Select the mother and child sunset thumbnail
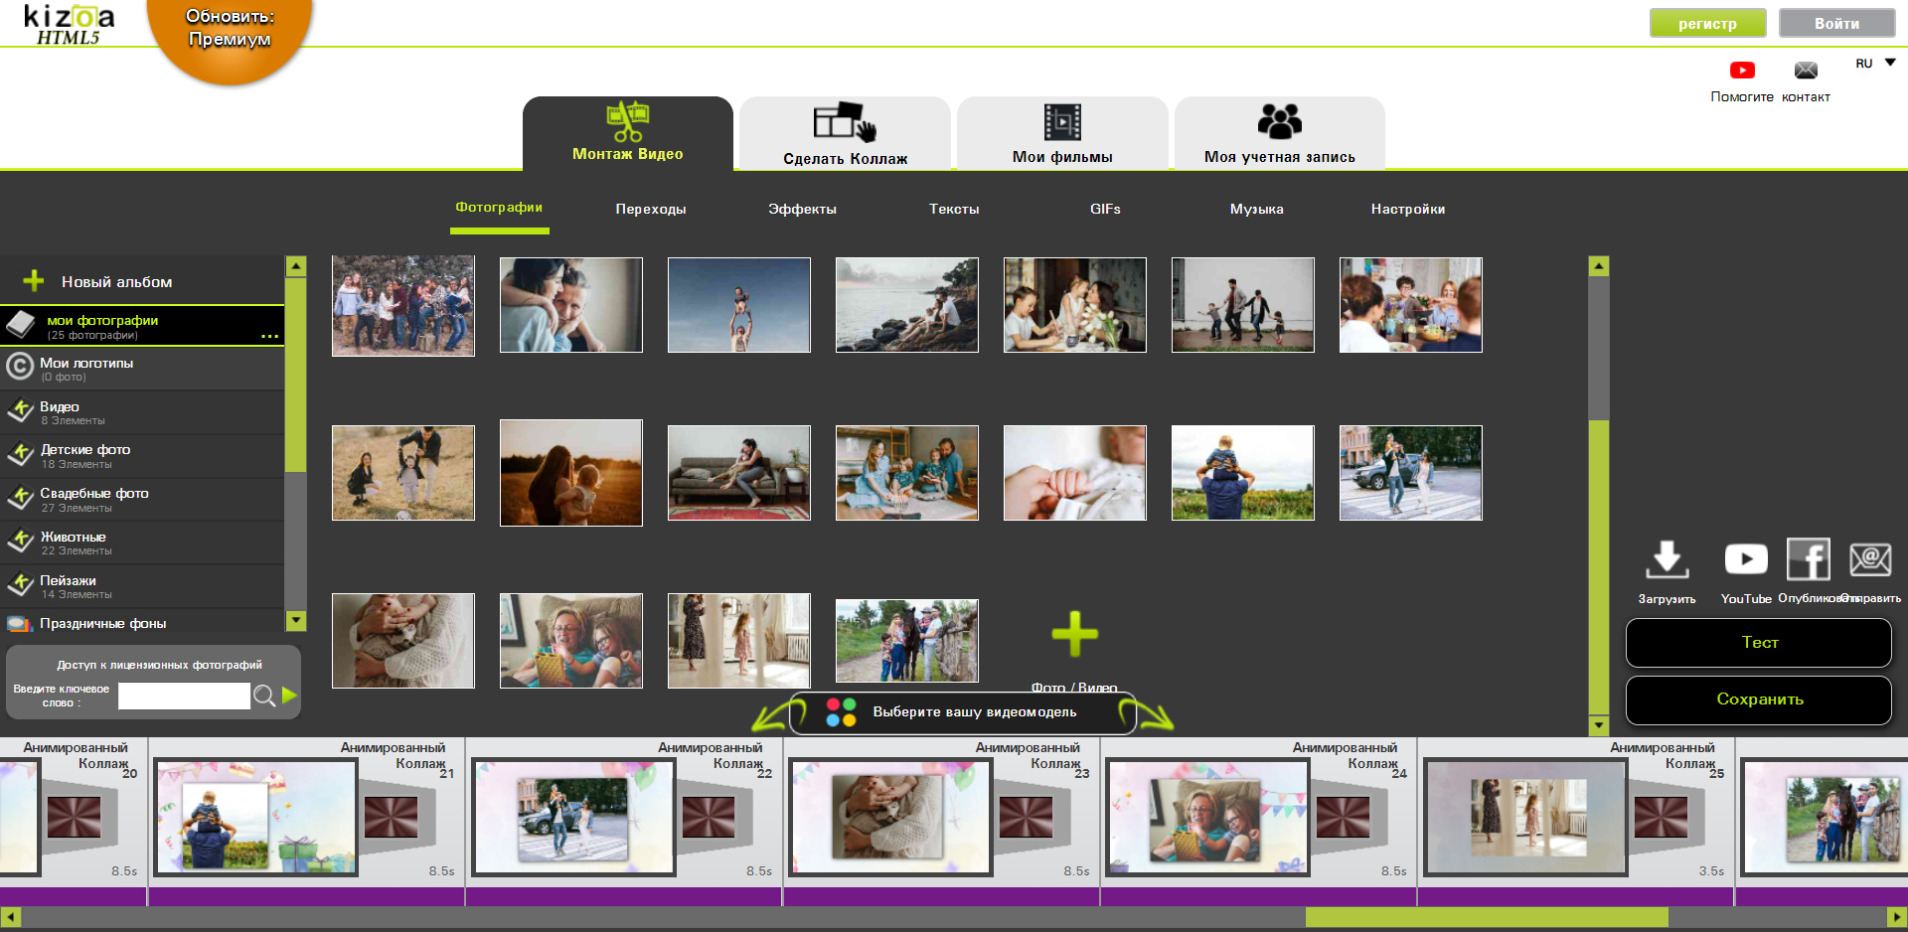This screenshot has width=1908, height=932. pyautogui.click(x=570, y=473)
